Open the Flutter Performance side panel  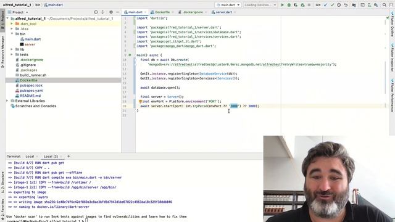tap(393, 95)
